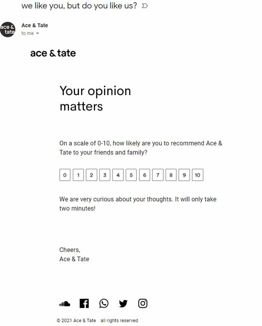The height and width of the screenshot is (326, 262).
Task: Choose score 1 for recommendation
Action: [x=78, y=175]
